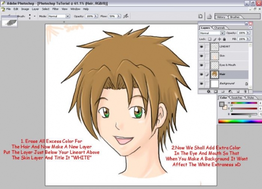Click the lock position move icon

(219, 39)
